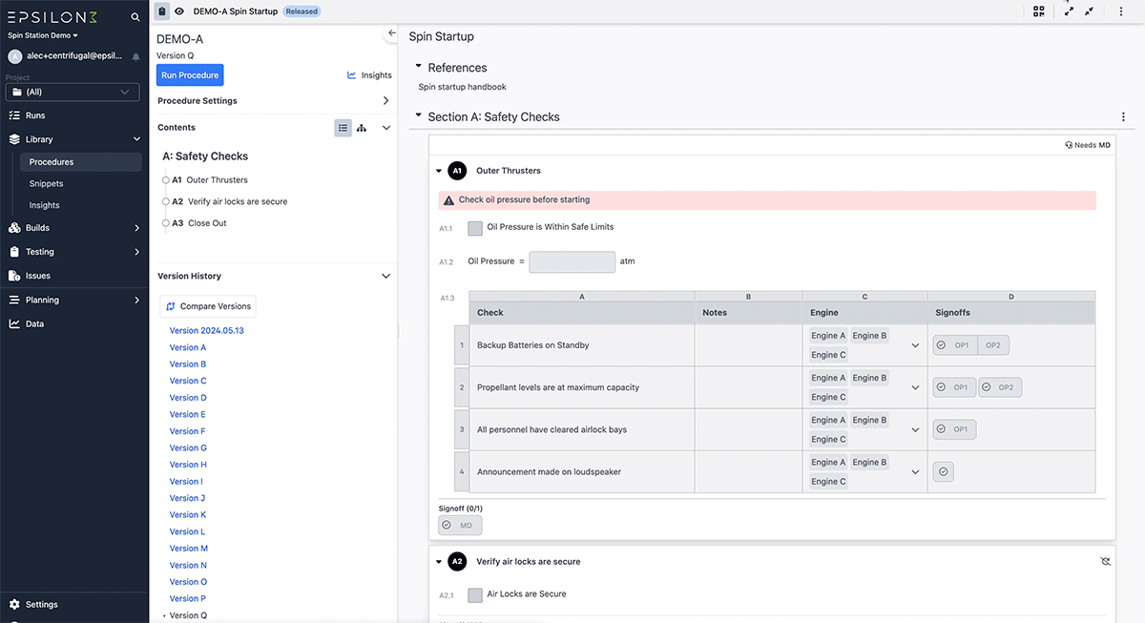
Task: Click the search magnifier in sidebar header
Action: 135,17
